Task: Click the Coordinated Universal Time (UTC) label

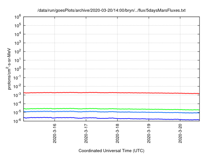Action: click(x=111, y=151)
